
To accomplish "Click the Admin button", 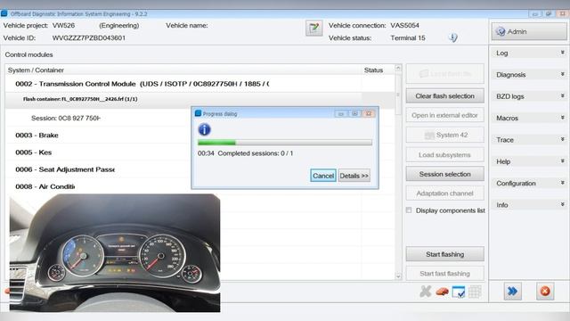I will tap(529, 32).
